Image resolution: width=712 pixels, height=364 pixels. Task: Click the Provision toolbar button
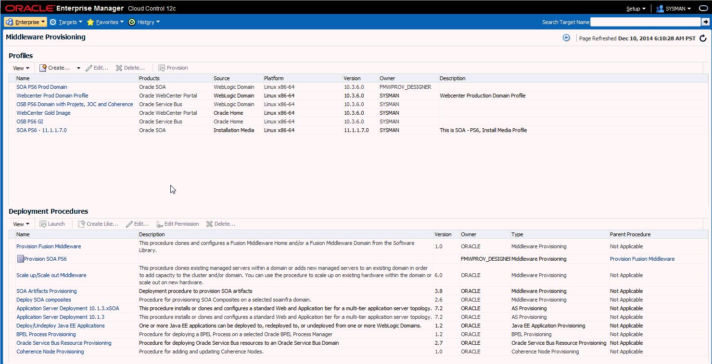pyautogui.click(x=173, y=68)
